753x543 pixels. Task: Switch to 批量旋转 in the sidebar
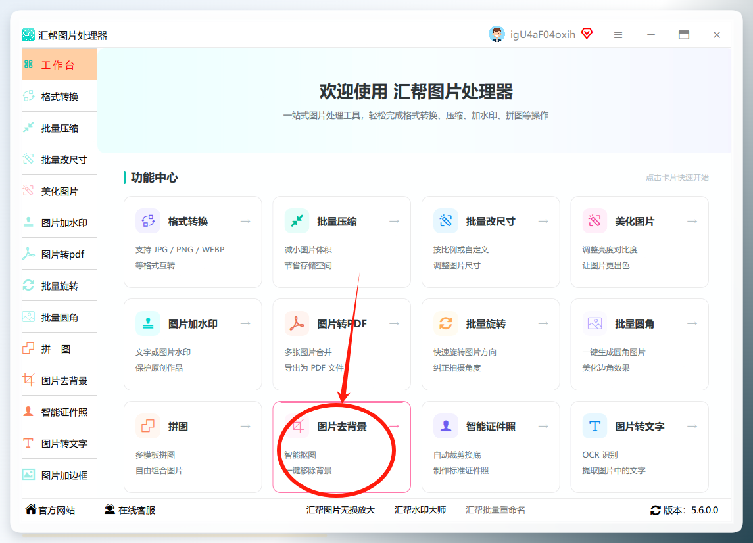pos(60,285)
